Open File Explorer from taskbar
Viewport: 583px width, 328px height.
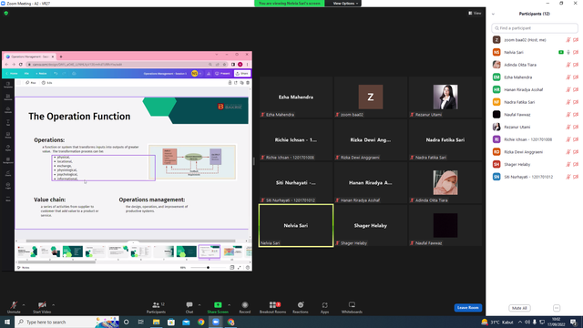click(156, 322)
